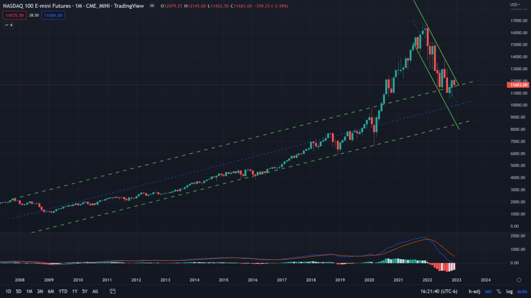Toggle percent scale mode
This screenshot has height=298, width=531.
pyautogui.click(x=499, y=291)
